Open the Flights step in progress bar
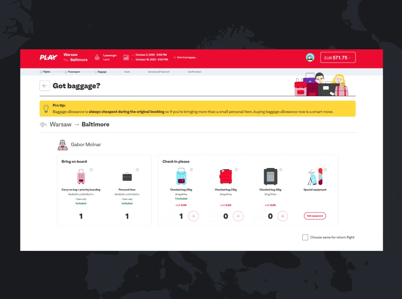Screen dimensions: 402x299 (45, 72)
